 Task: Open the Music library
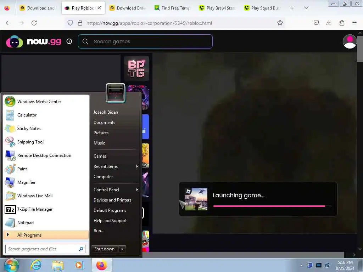coord(99,143)
